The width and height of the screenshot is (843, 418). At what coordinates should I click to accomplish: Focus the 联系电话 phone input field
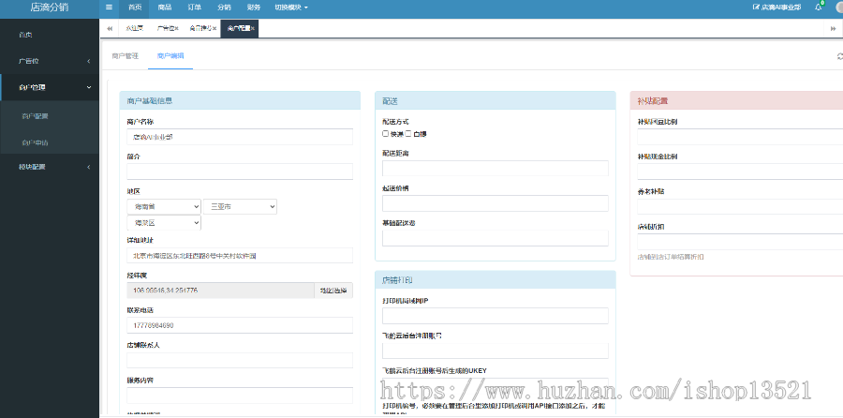[x=240, y=325]
